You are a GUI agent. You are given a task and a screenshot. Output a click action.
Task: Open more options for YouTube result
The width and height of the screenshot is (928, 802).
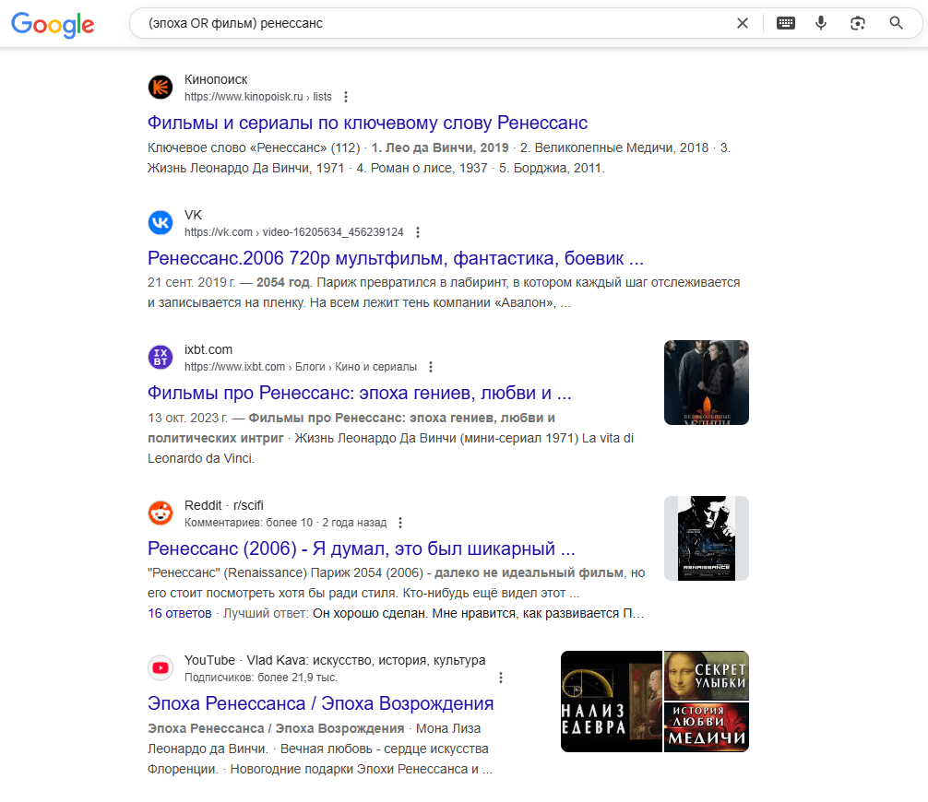click(501, 678)
